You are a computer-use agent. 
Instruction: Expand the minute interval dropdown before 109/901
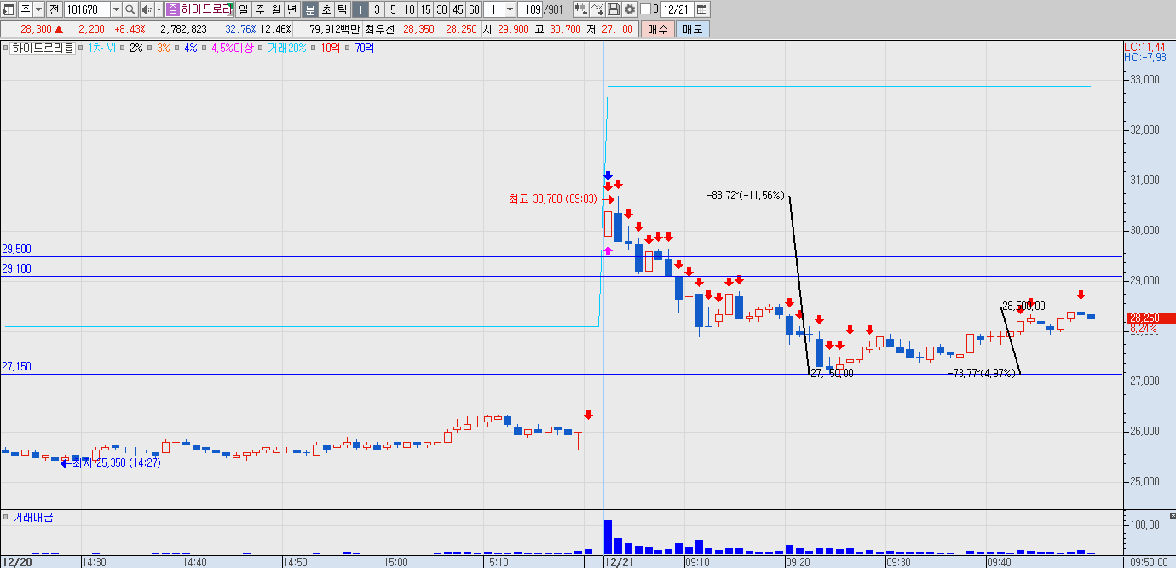[x=510, y=9]
